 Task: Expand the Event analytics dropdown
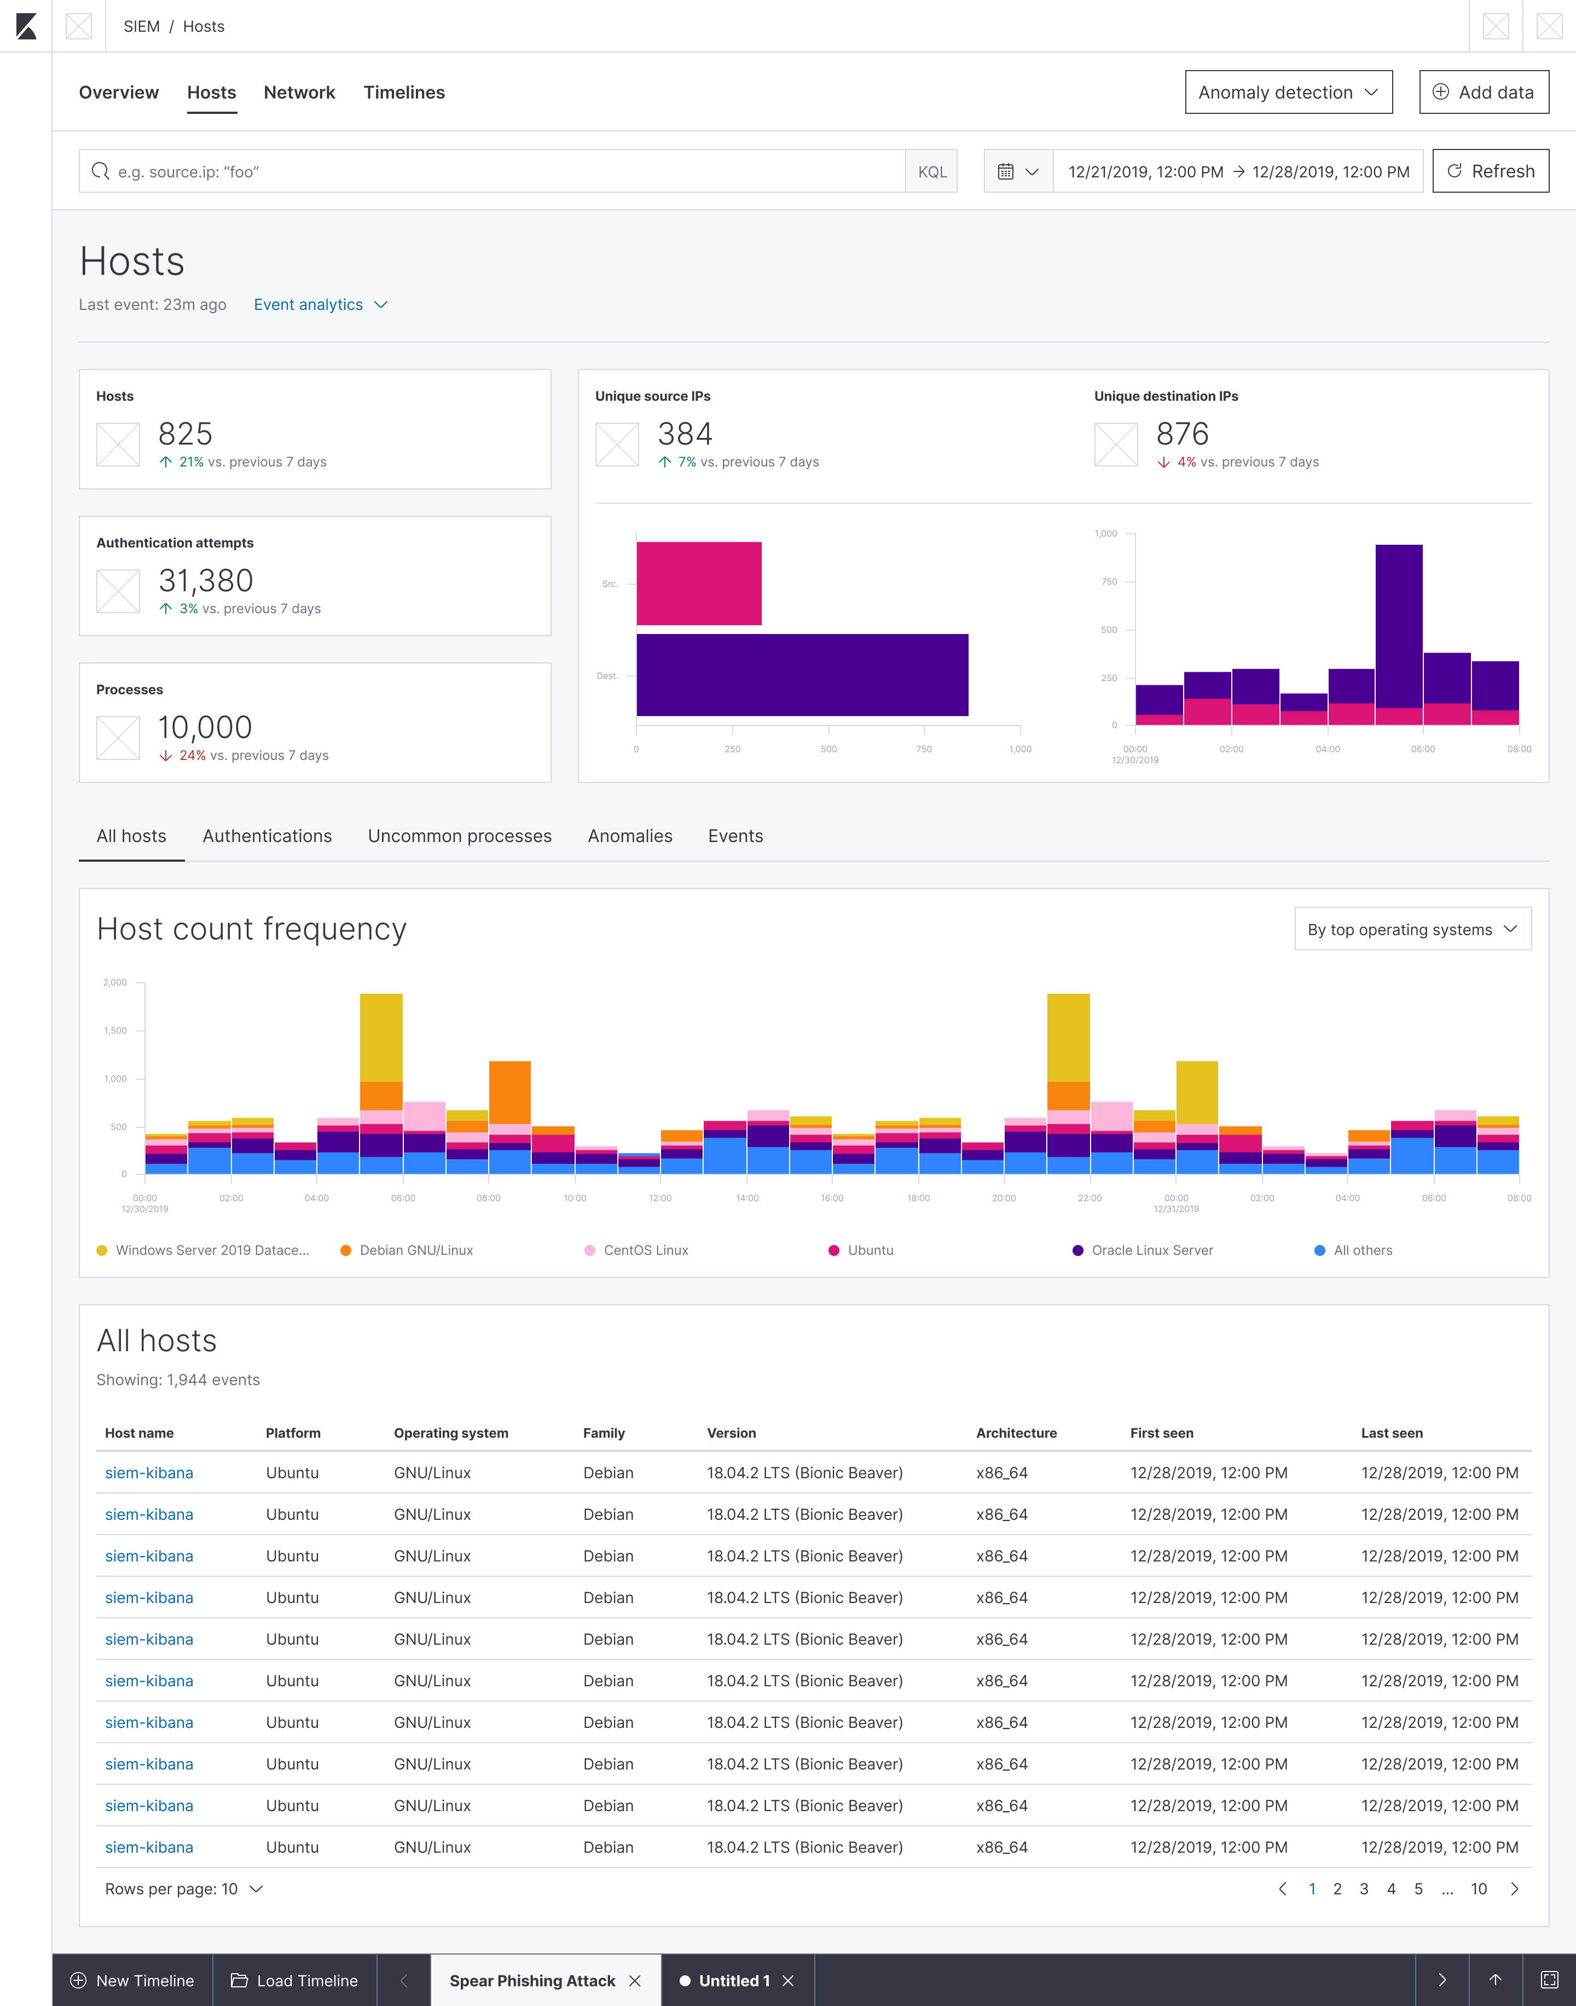coord(320,304)
